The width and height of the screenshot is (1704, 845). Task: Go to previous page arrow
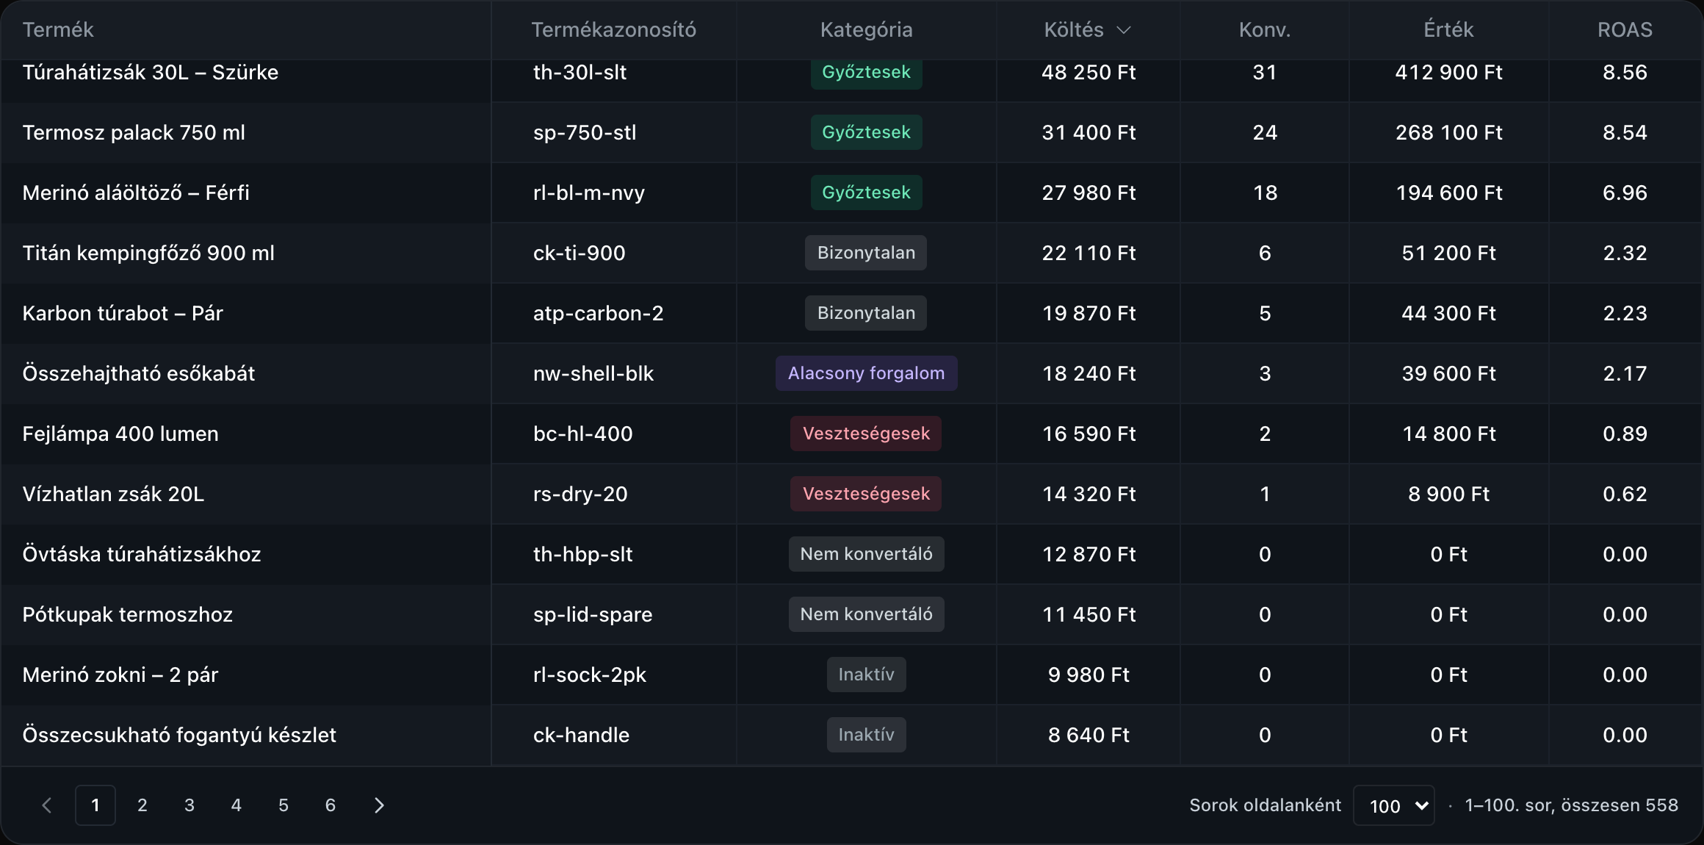point(47,805)
